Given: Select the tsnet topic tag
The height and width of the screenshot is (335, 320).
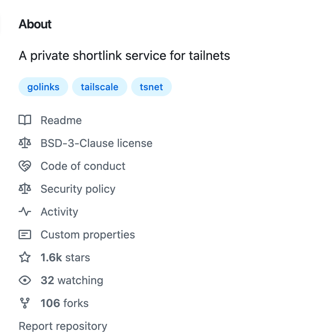Looking at the screenshot, I should (151, 87).
